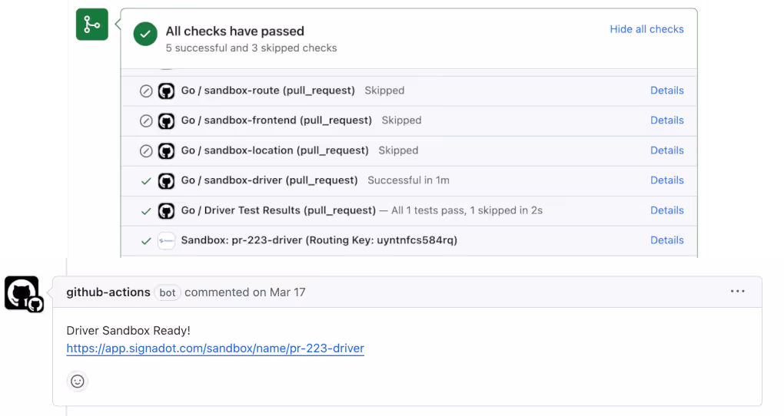The image size is (784, 416).
Task: Click skipped status icon for sandbox-route
Action: click(x=146, y=91)
